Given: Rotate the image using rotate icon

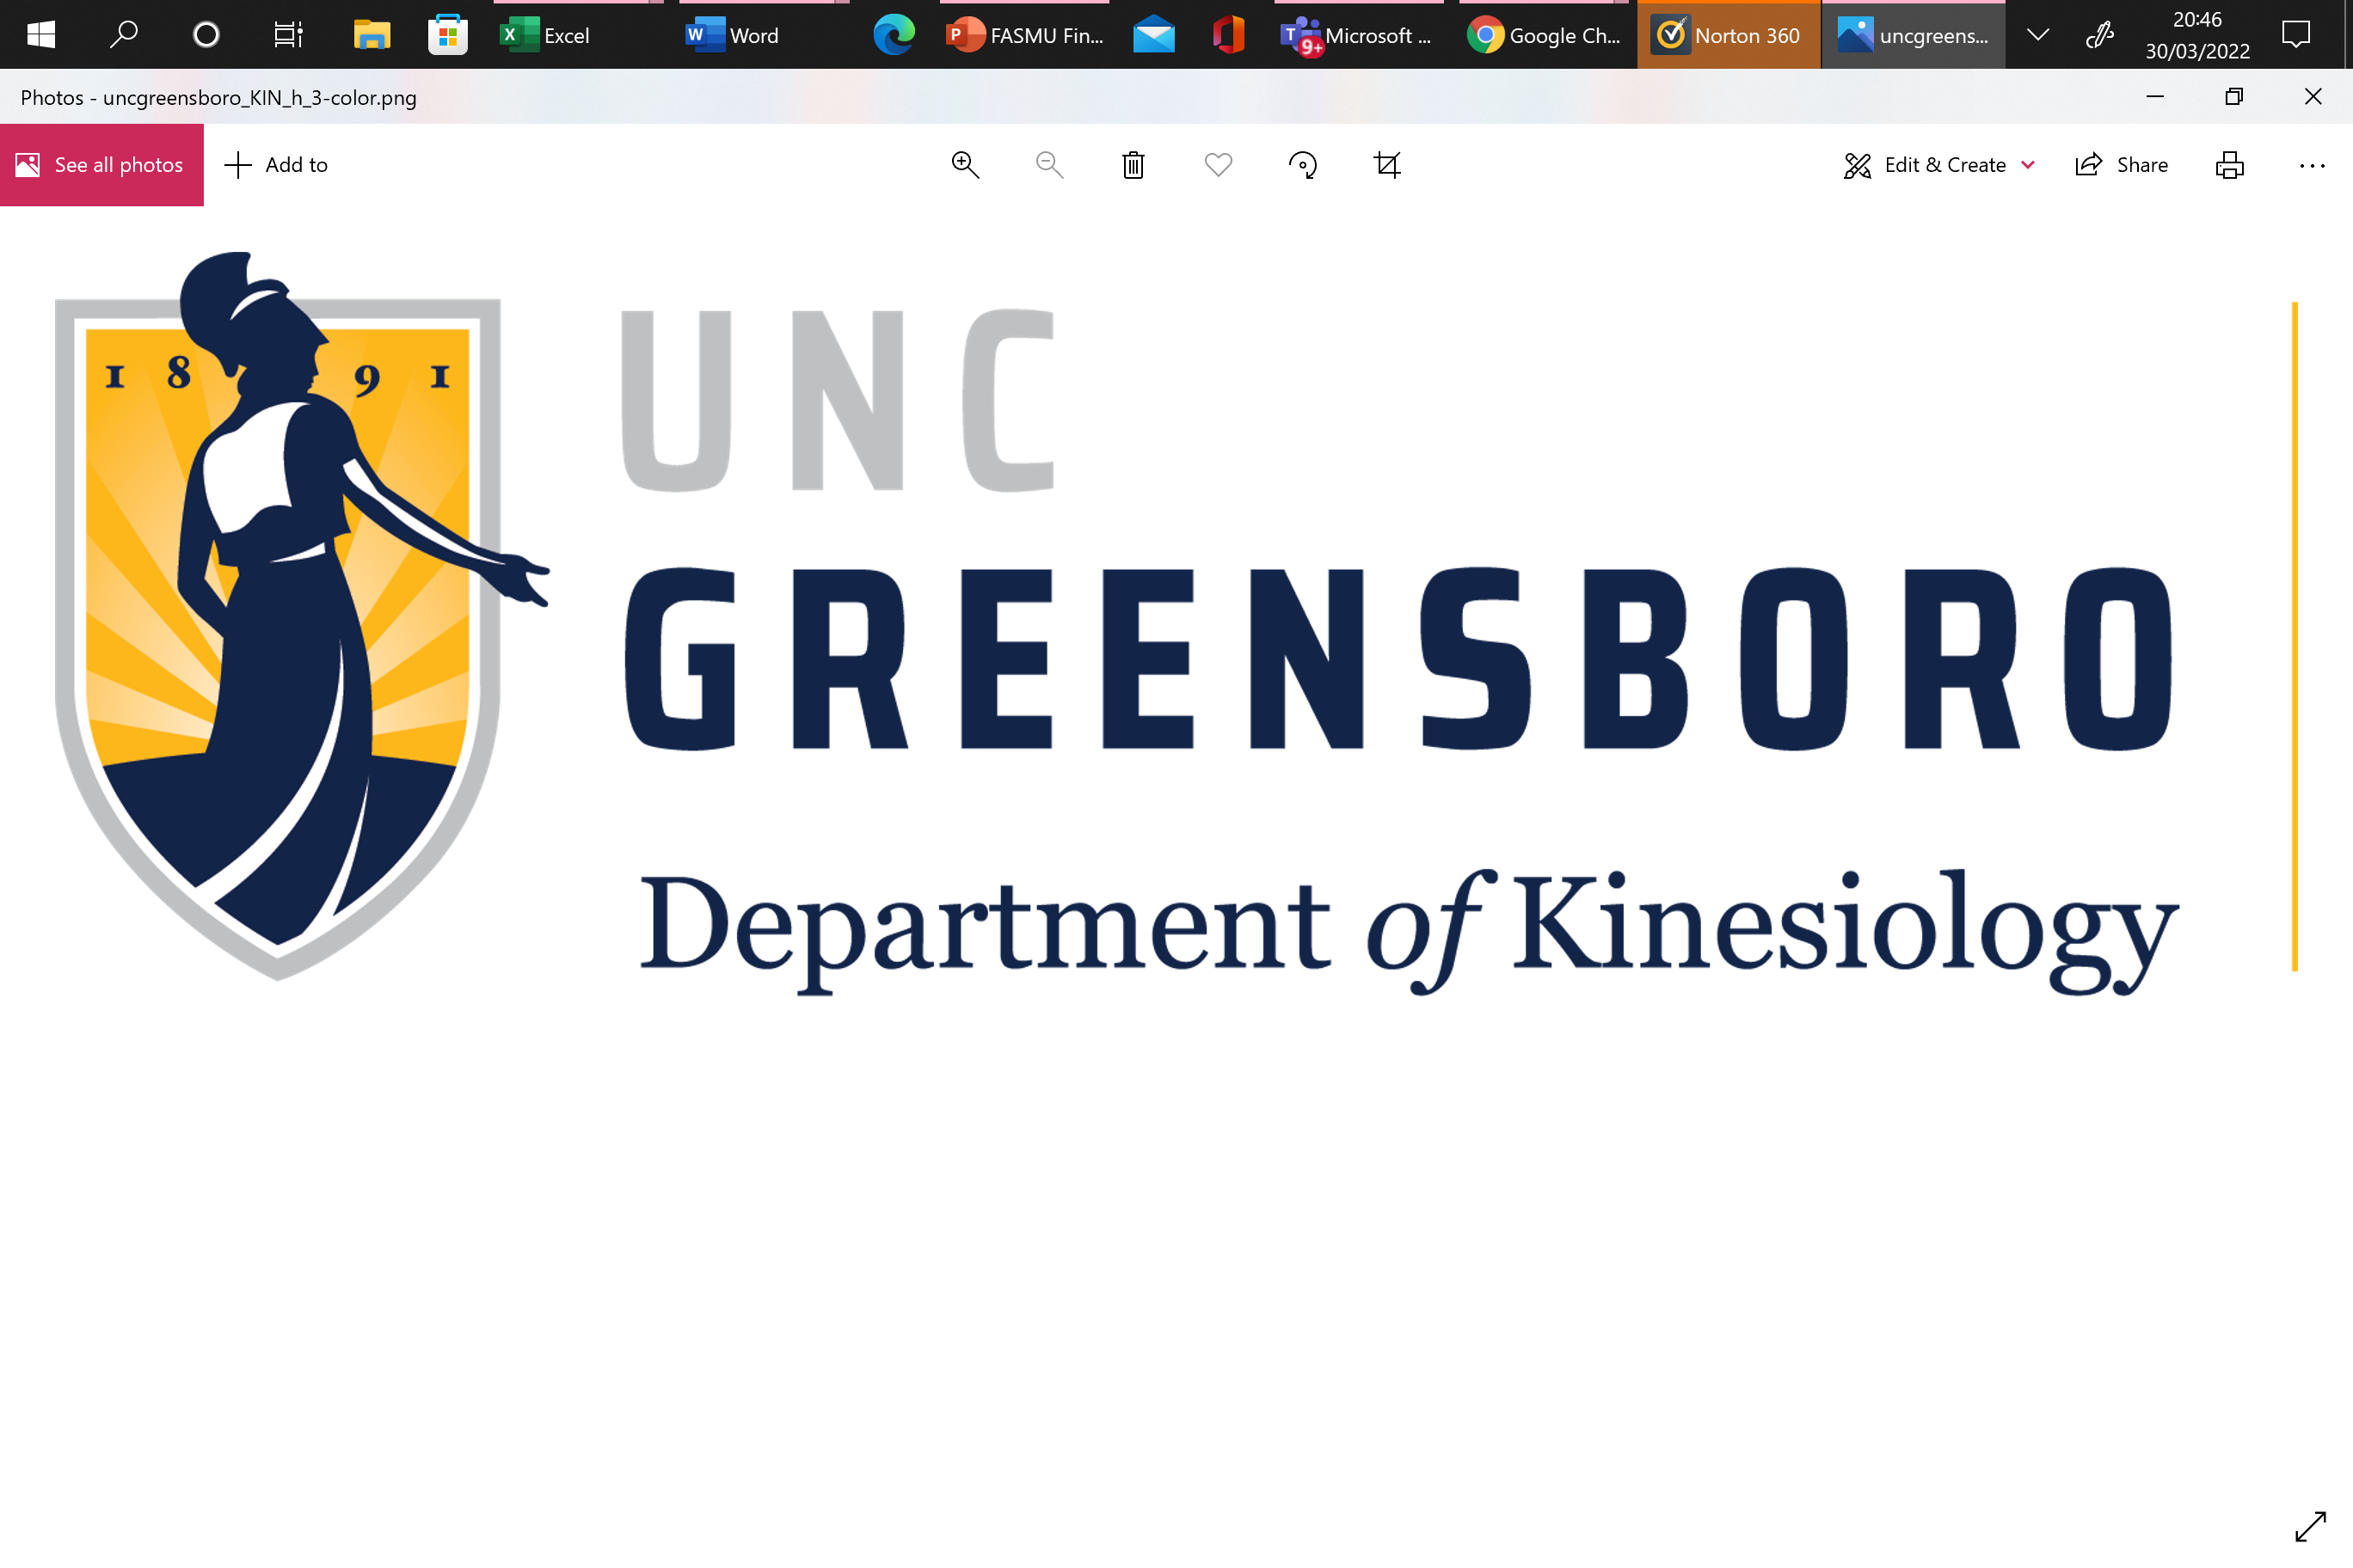Looking at the screenshot, I should click(1303, 165).
